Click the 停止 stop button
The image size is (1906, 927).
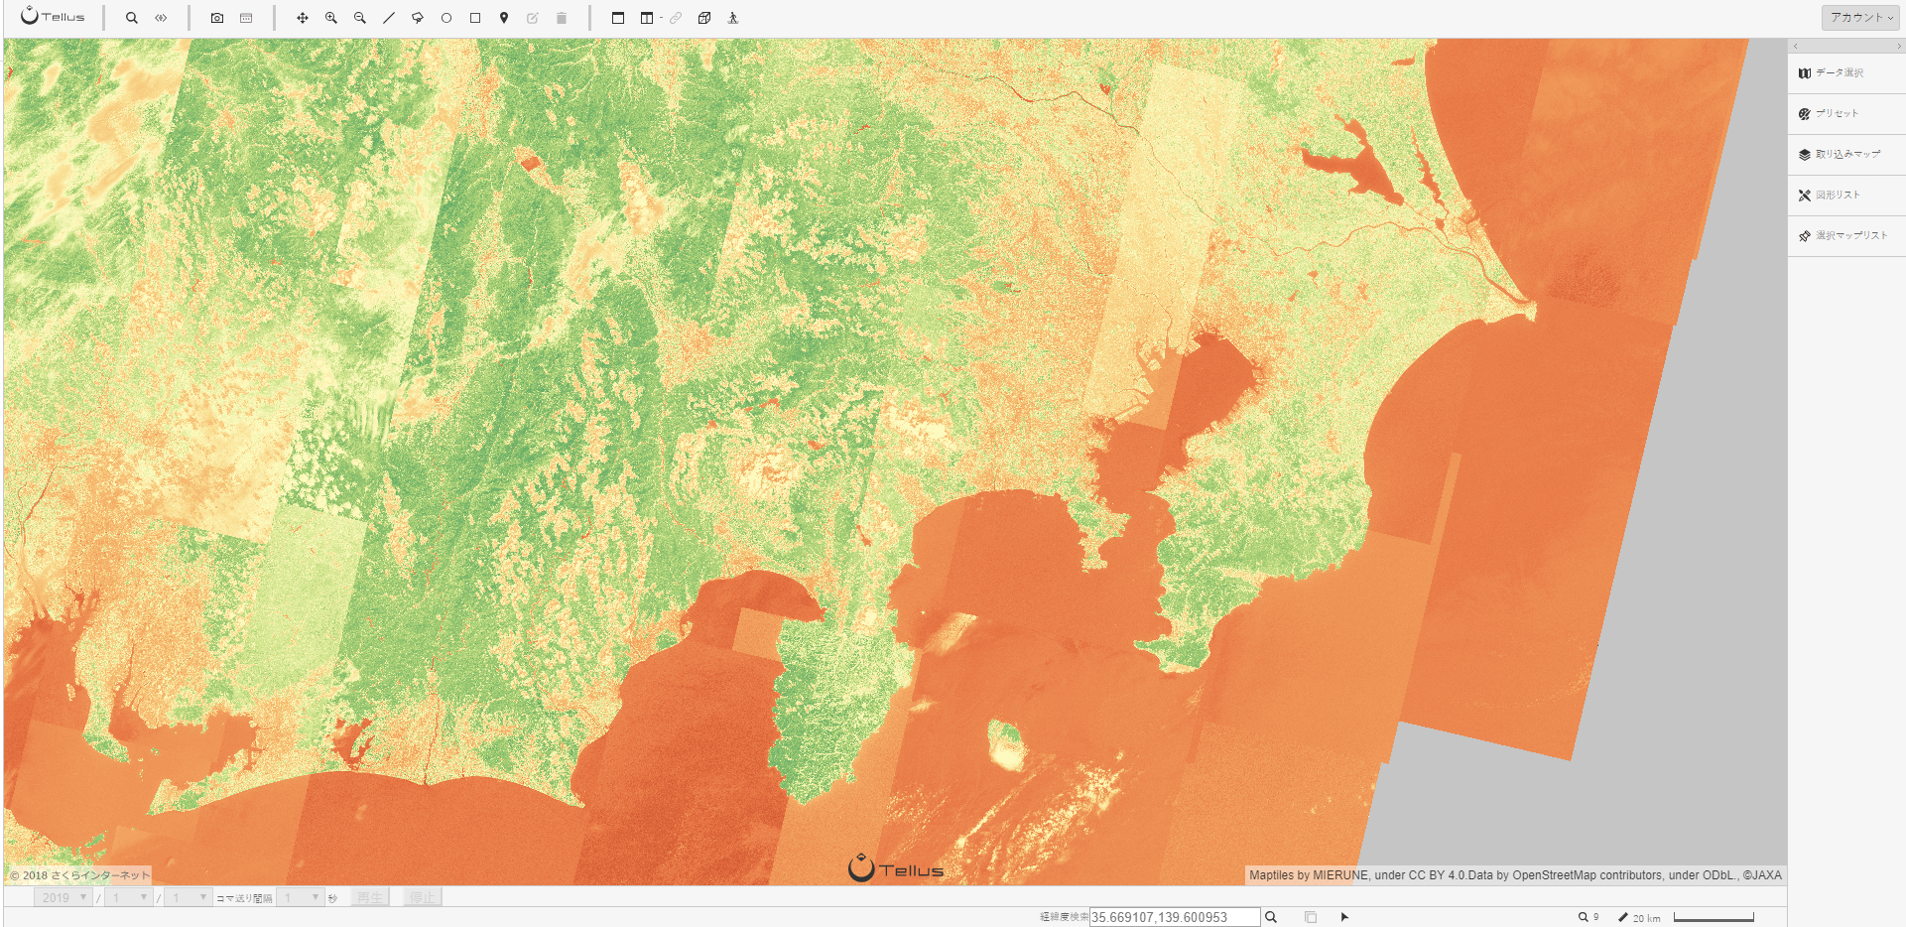coord(423,897)
